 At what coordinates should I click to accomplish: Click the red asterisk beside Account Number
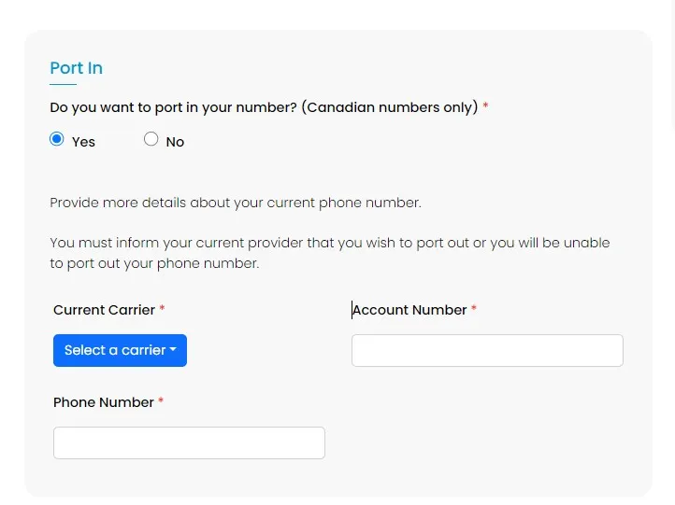click(474, 309)
